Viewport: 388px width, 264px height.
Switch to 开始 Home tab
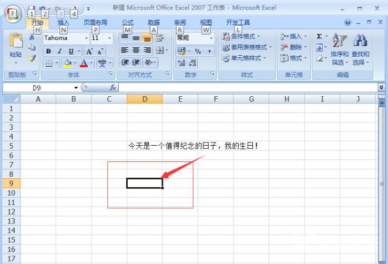coord(37,23)
